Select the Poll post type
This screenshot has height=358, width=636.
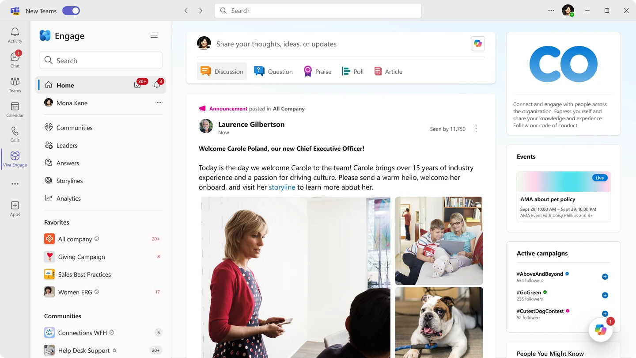(x=353, y=71)
